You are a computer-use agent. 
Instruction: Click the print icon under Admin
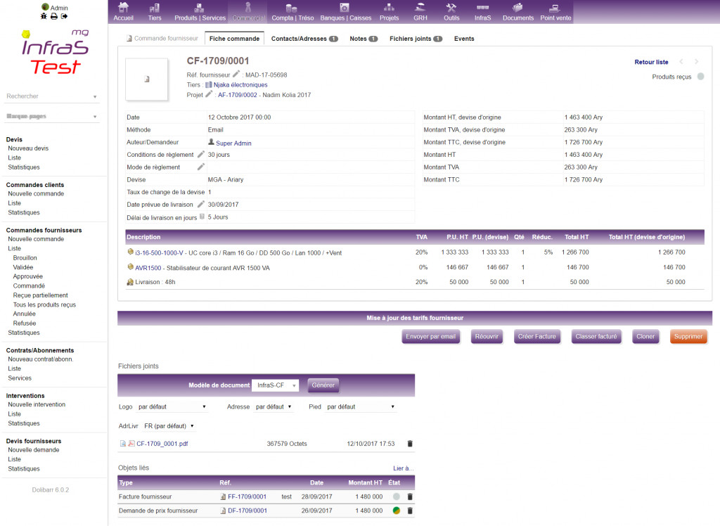click(53, 16)
